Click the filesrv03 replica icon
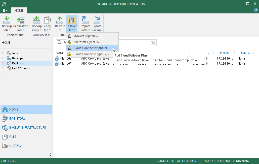This screenshot has height=164, width=259. (57, 59)
